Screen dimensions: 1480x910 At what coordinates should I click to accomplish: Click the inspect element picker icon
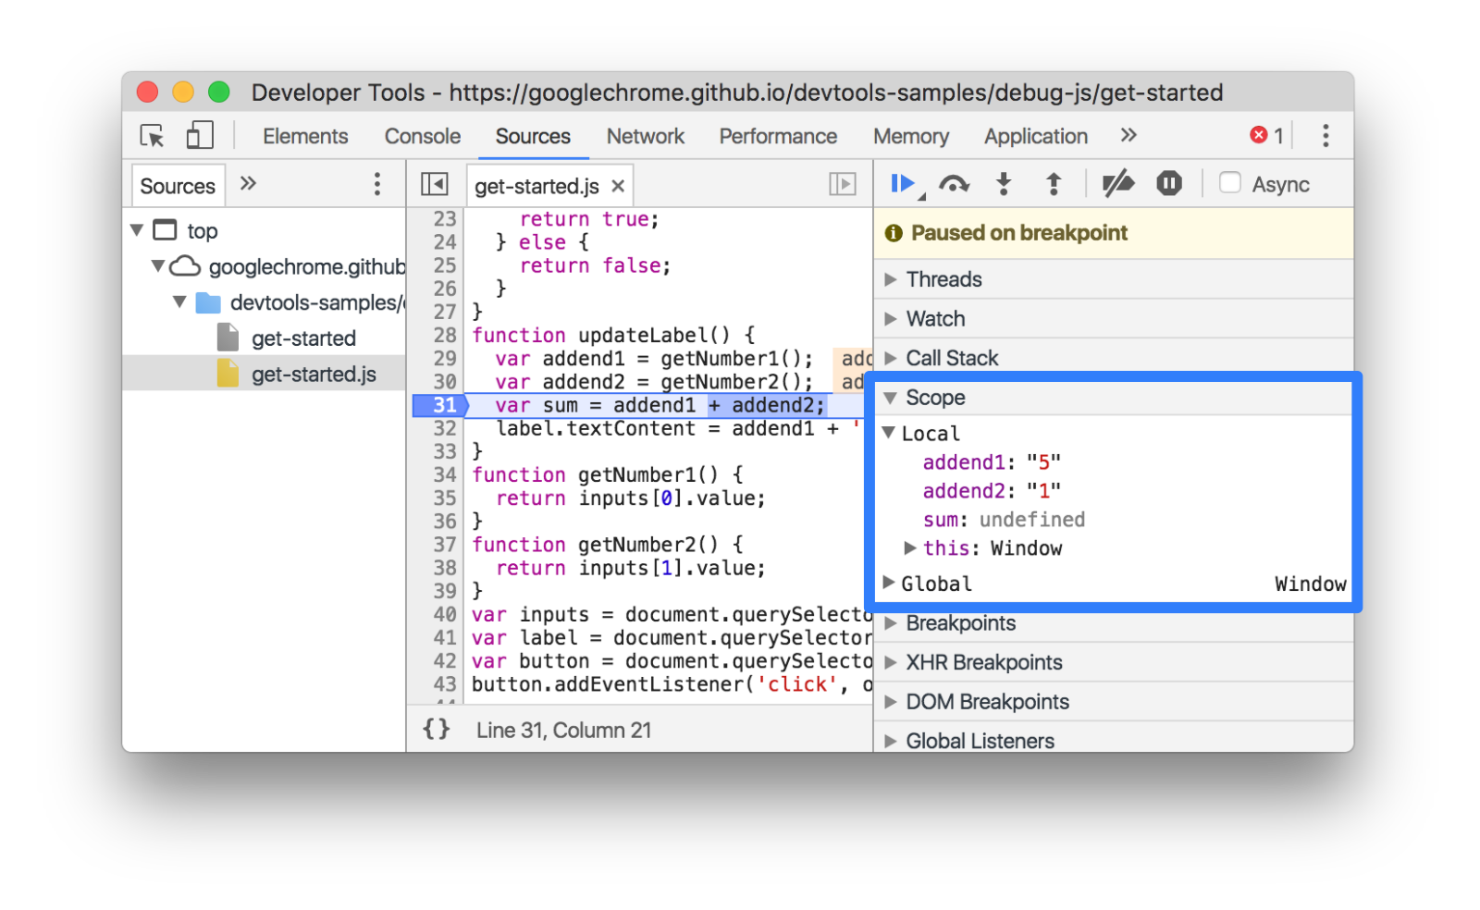[x=152, y=136]
